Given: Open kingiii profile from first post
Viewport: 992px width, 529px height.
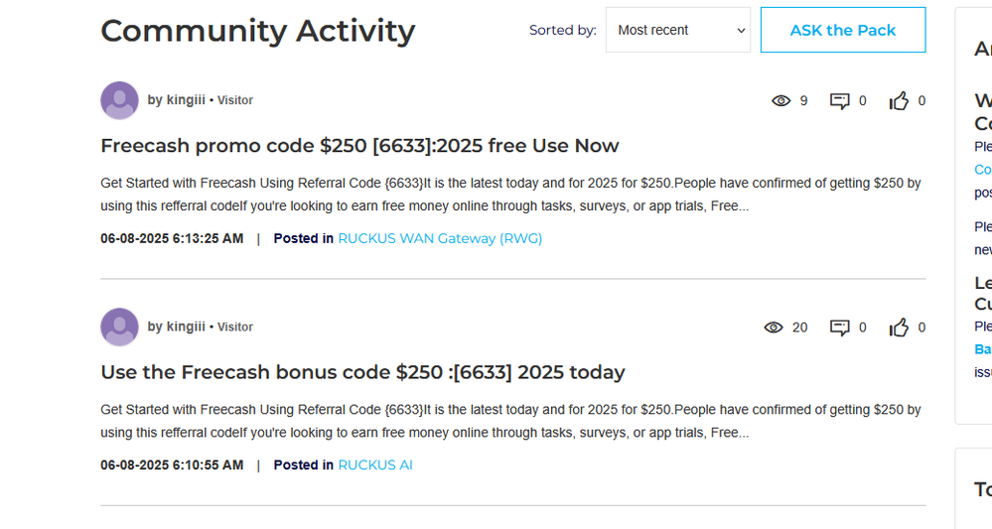Looking at the screenshot, I should tap(186, 100).
